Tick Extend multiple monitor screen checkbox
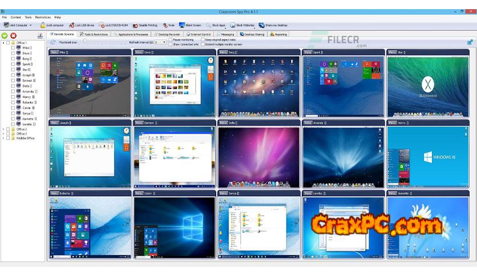This screenshot has height=276, width=477. (x=203, y=44)
